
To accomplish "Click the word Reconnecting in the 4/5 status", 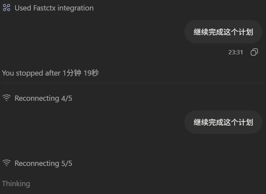I will coord(37,98).
